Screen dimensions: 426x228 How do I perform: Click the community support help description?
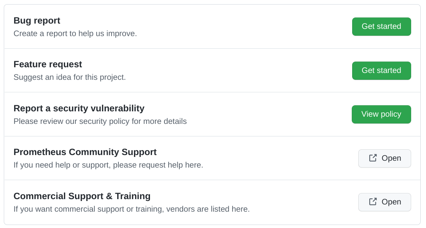click(x=108, y=165)
